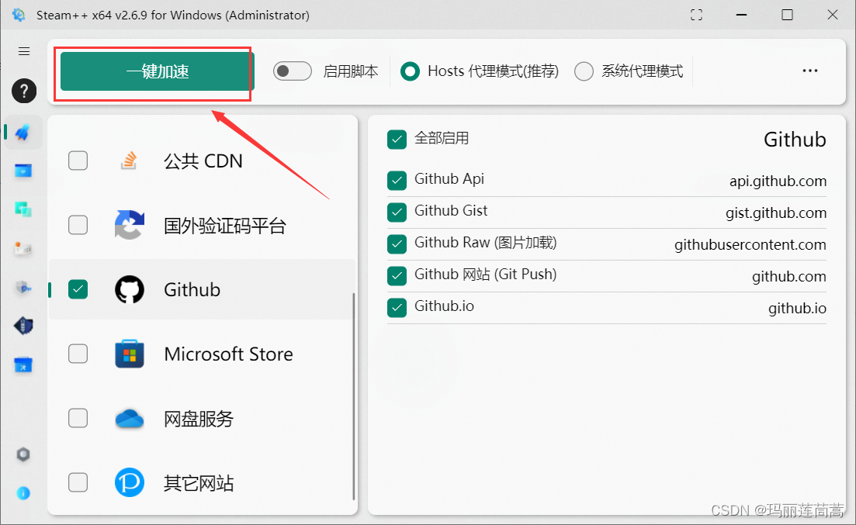This screenshot has width=856, height=525.
Task: Select the 公共 CDN list entry
Action: (202, 161)
